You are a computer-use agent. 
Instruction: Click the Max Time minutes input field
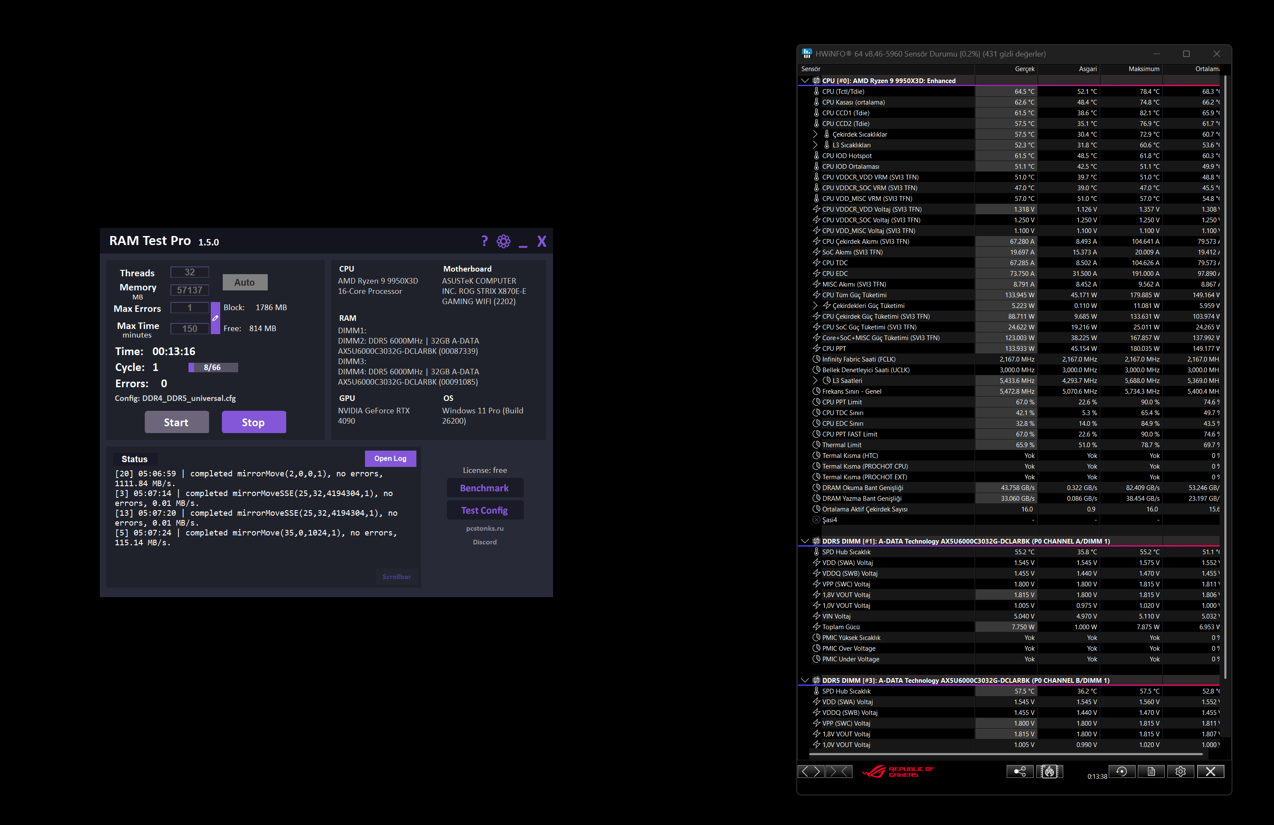click(189, 328)
